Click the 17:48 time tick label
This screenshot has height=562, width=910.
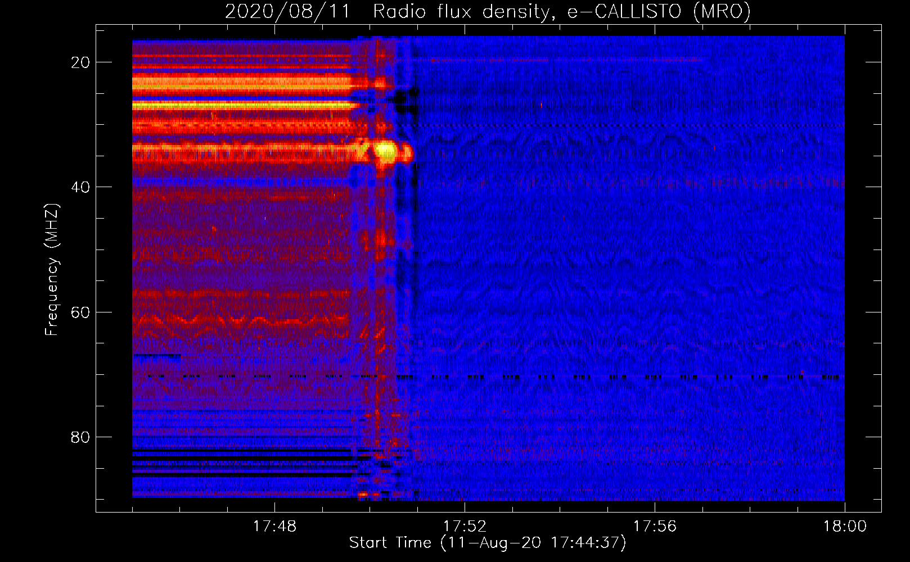274,527
